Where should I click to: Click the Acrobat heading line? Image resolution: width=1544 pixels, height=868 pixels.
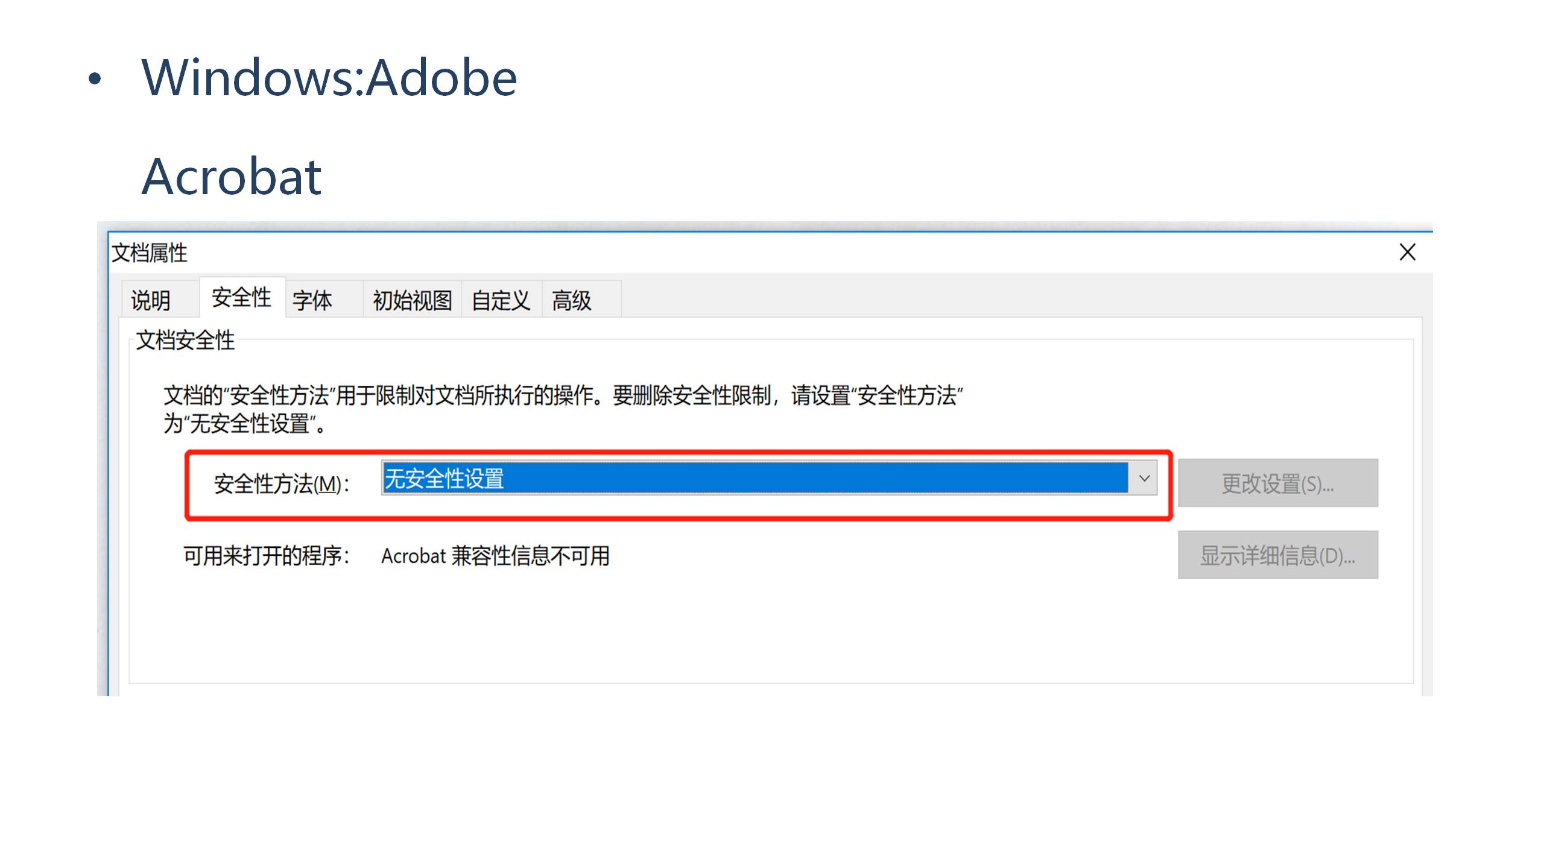tap(232, 177)
